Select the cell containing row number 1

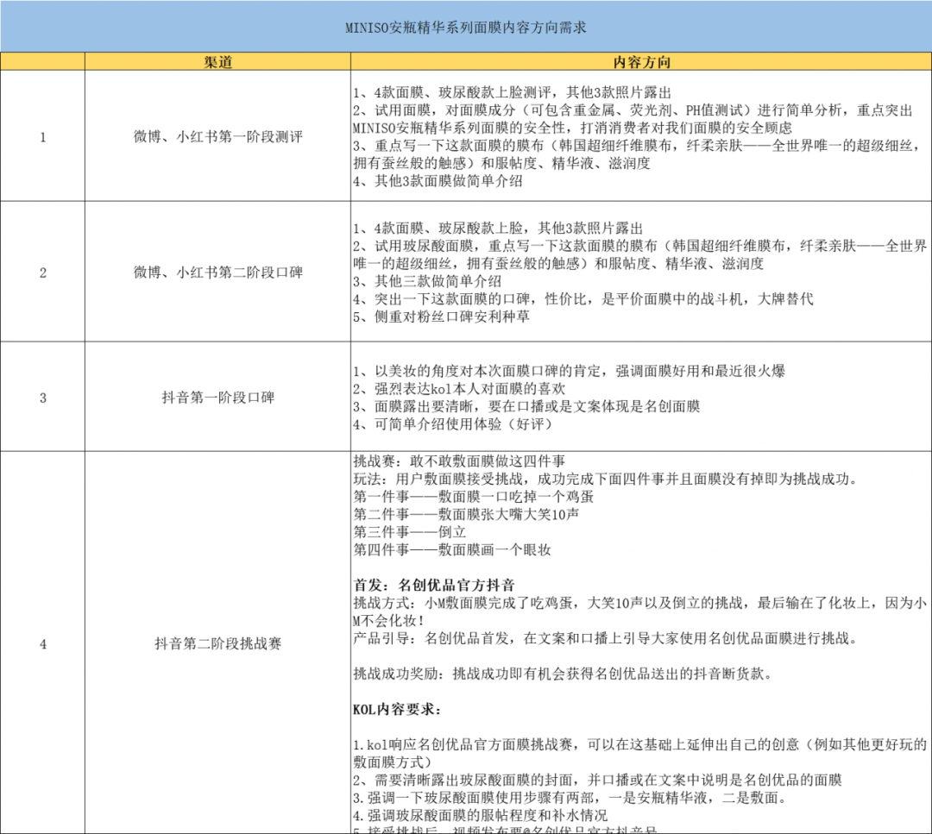pos(42,136)
